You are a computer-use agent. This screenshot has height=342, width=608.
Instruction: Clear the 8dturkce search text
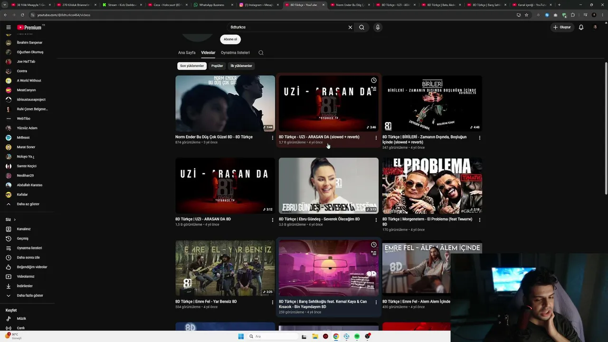[x=350, y=27]
